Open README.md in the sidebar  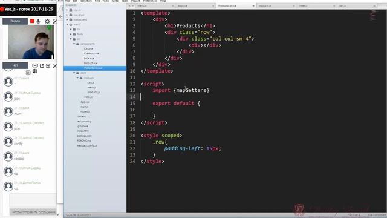[x=84, y=140]
